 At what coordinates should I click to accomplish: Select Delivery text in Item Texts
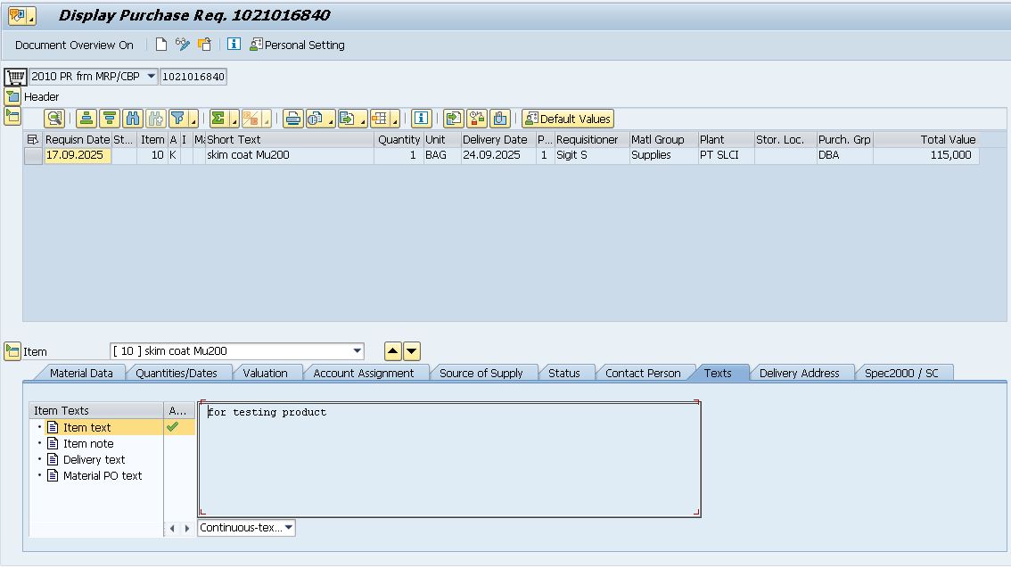94,459
